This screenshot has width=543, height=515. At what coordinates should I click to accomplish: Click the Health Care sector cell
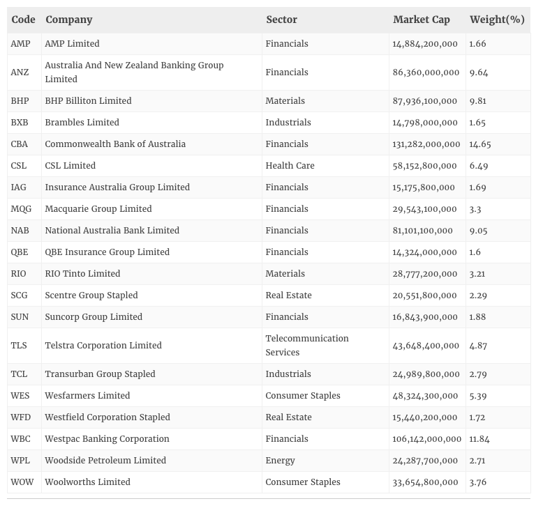point(290,166)
